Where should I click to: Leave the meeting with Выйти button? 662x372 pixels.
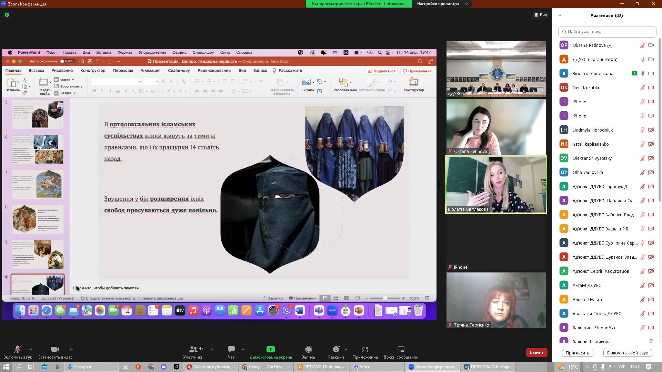click(536, 352)
